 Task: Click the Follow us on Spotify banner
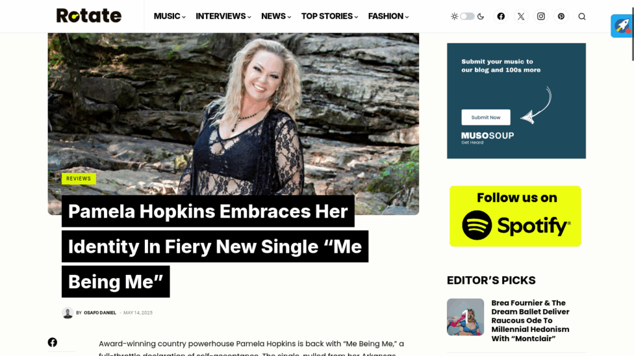click(x=515, y=216)
